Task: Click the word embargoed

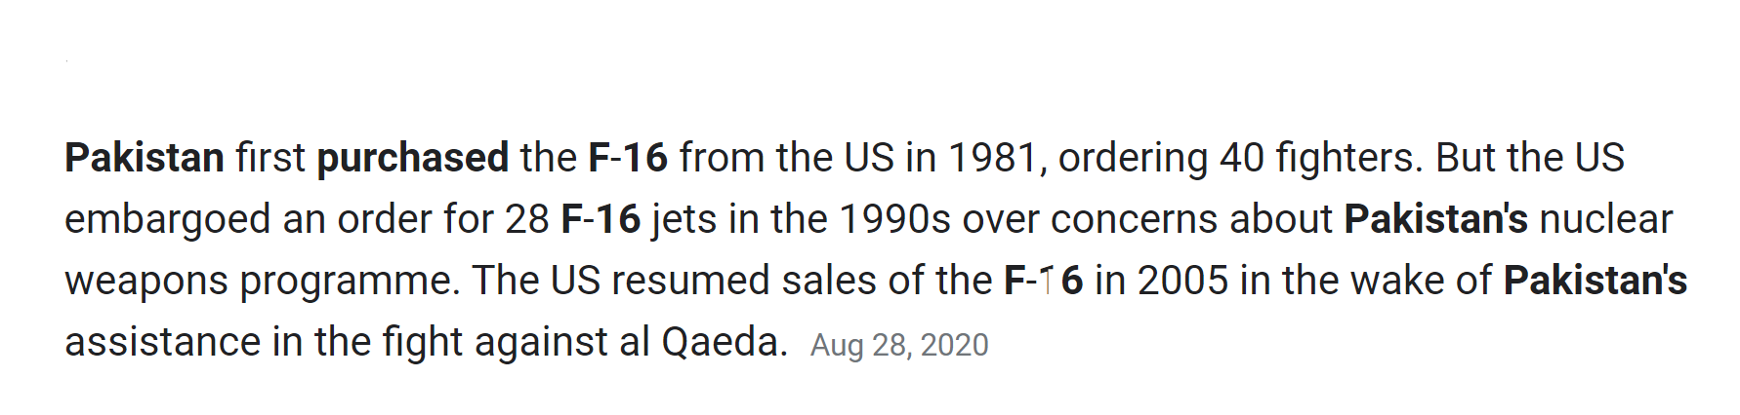Action: coord(168,221)
